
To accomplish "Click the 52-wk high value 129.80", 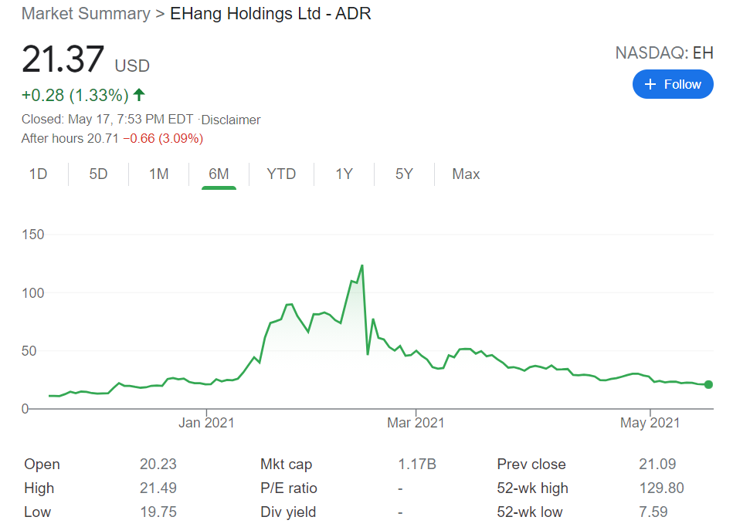I will pyautogui.click(x=661, y=488).
